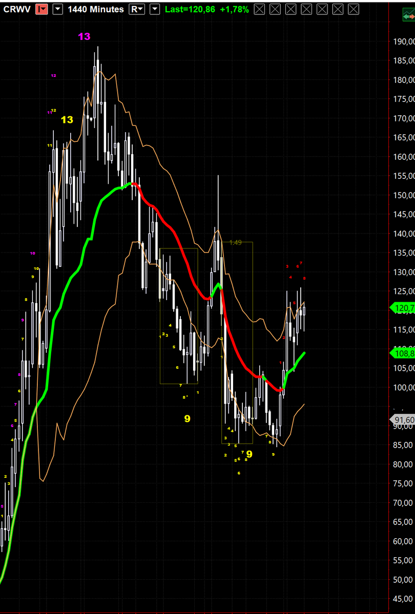Toggle the last crossed box in the header
Viewport: 415px width, 614px height.
353,9
